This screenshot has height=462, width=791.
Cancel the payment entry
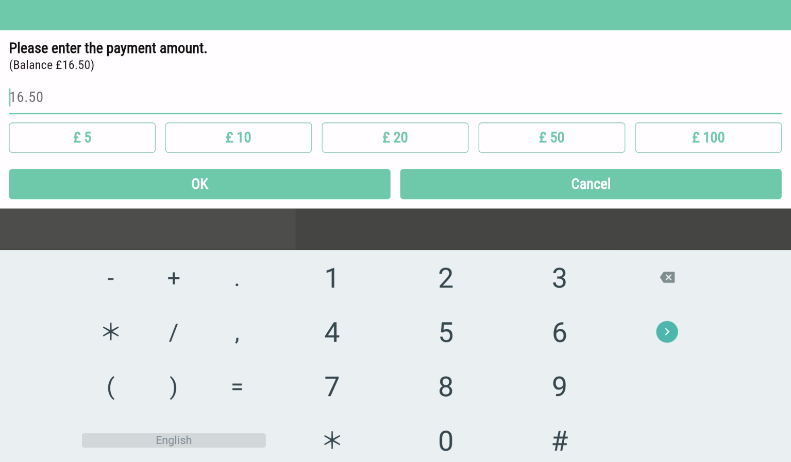(591, 184)
